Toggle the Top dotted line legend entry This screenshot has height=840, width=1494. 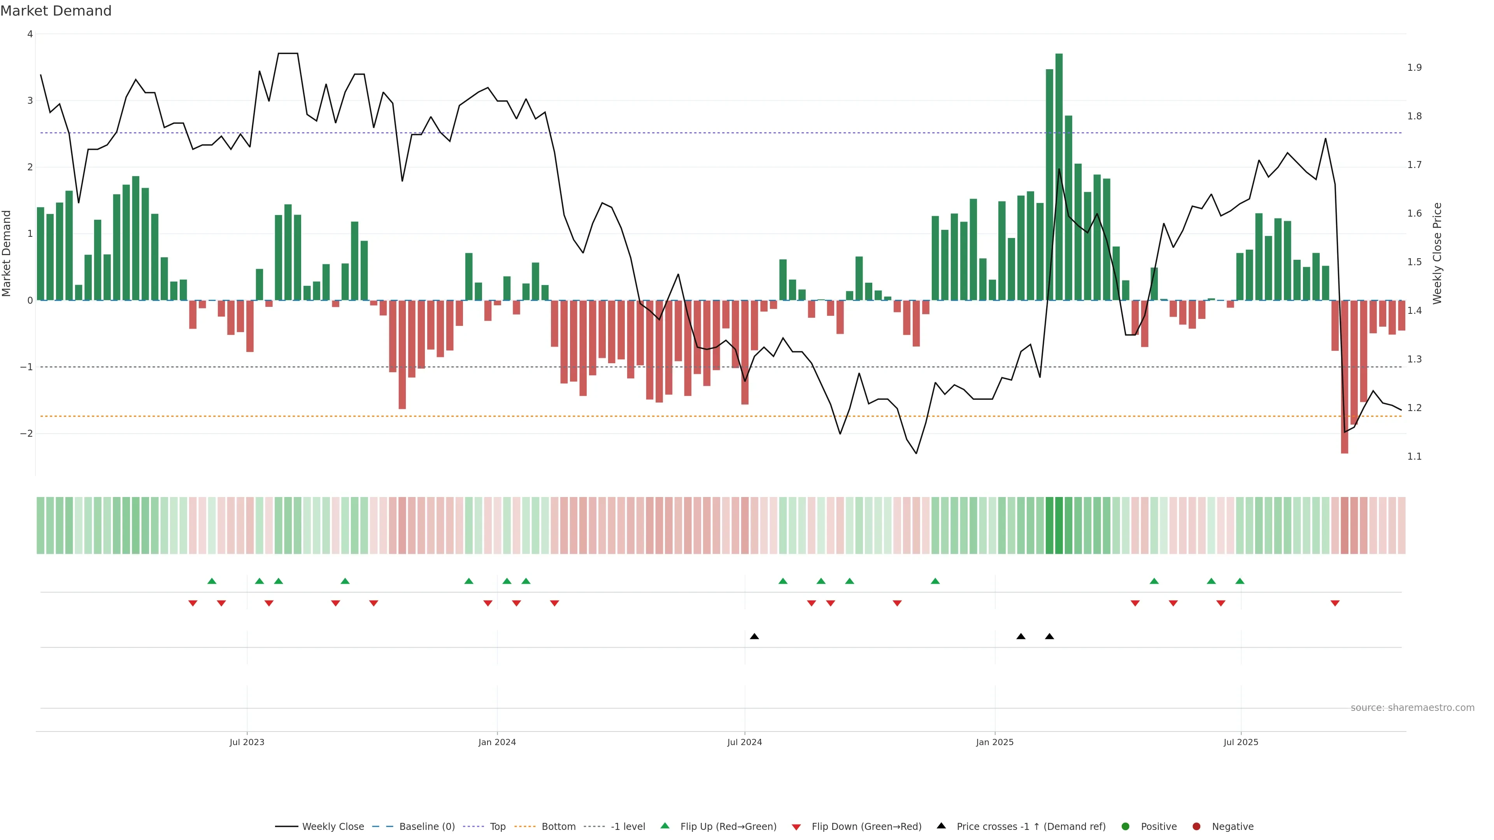pyautogui.click(x=497, y=826)
